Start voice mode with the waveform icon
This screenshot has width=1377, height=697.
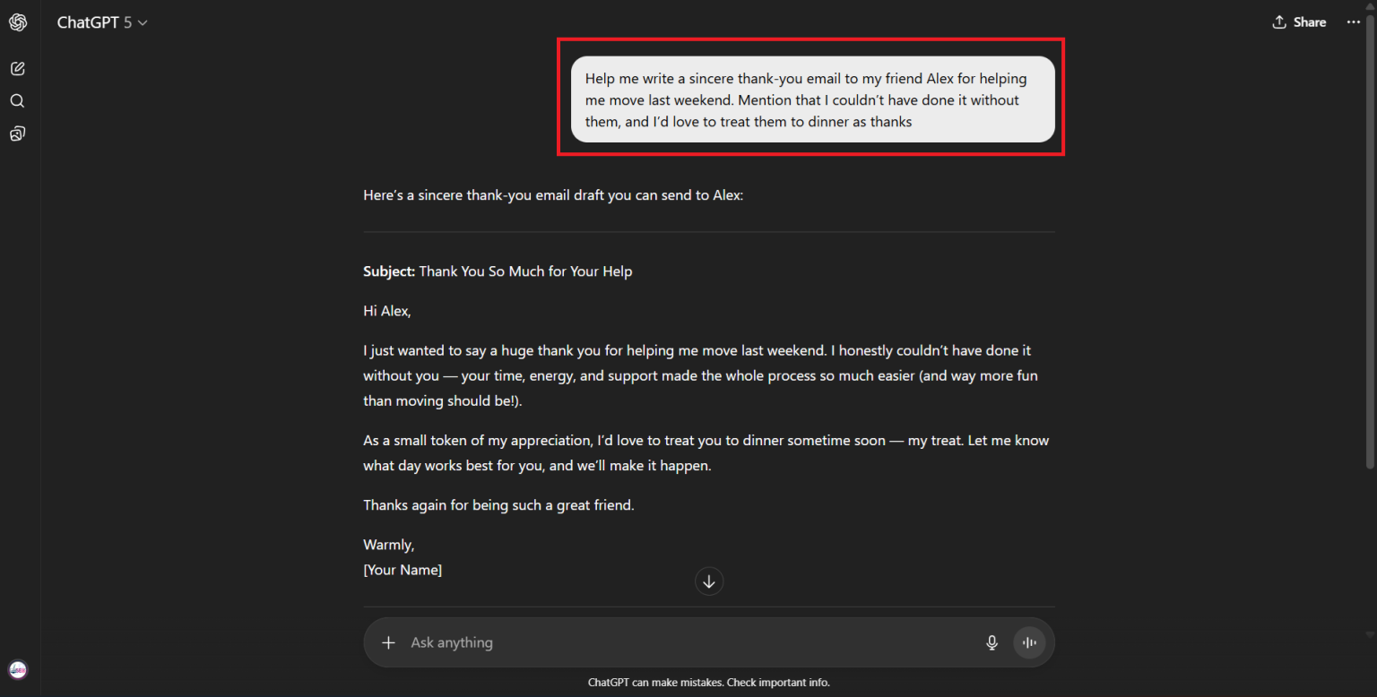[x=1028, y=642]
